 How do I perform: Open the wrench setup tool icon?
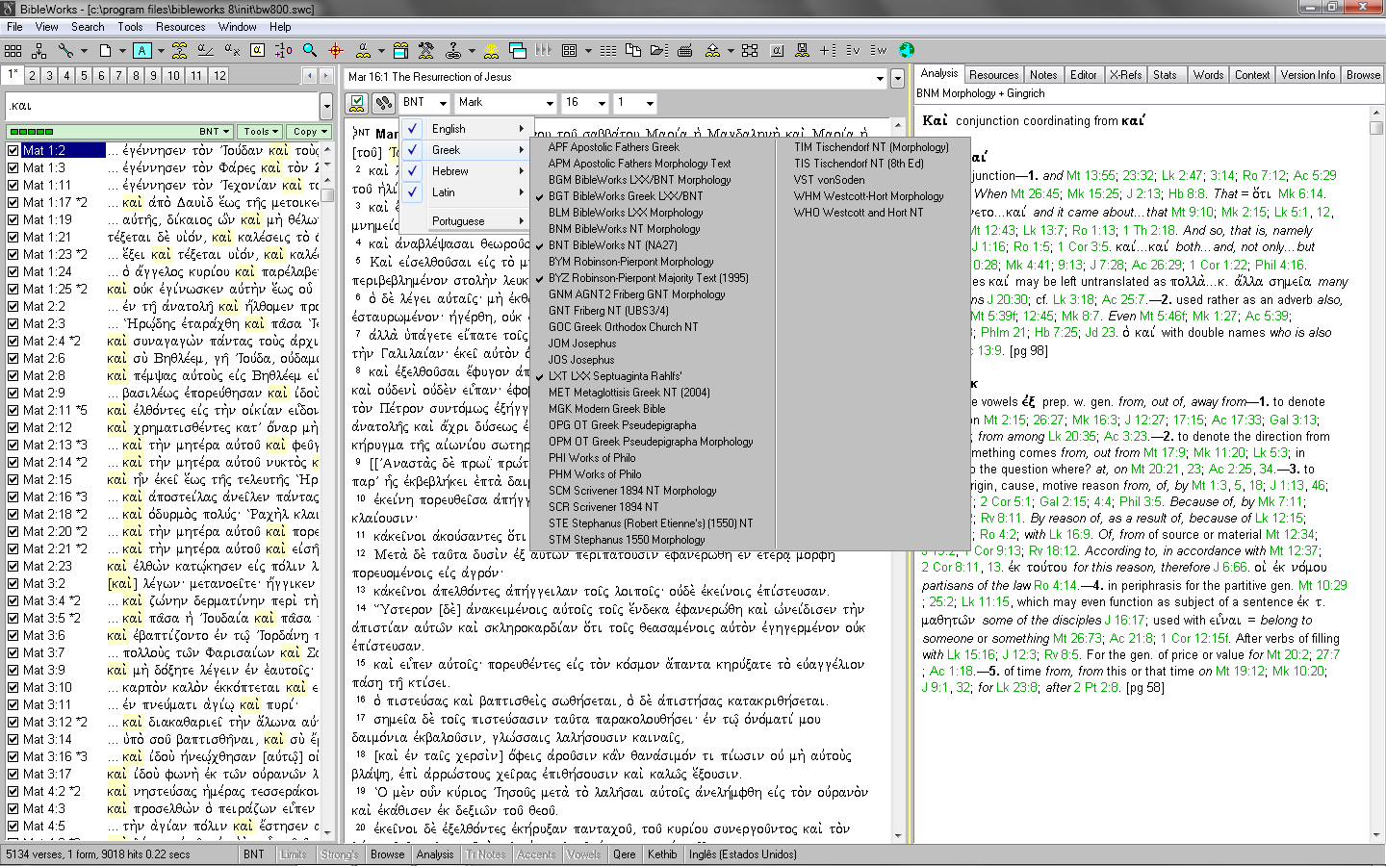click(x=64, y=50)
